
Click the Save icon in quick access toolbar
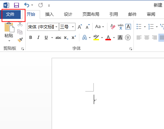17,5
